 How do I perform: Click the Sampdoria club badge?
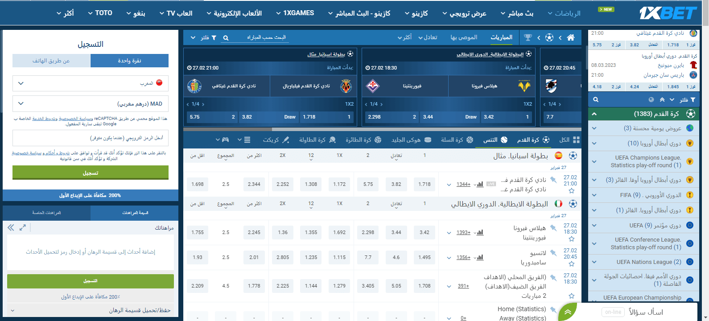(x=551, y=86)
